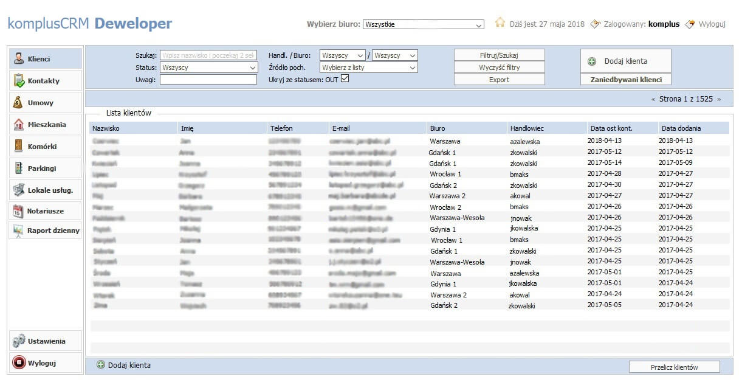742x385 pixels.
Task: Click the Filtruj/Szukaj button
Action: [x=500, y=55]
